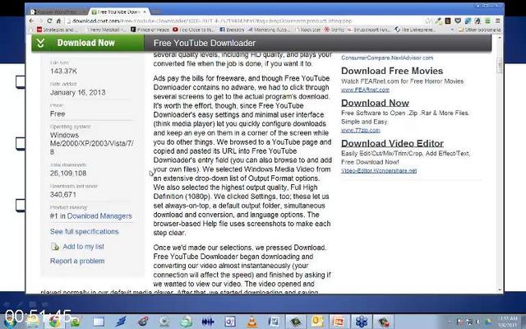
Task: Open the Too Close to... YouTube bookmark
Action: 193,30
